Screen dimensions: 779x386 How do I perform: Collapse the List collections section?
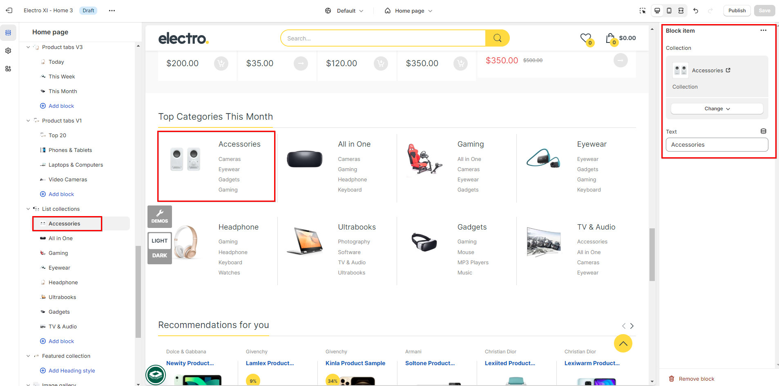(x=28, y=209)
